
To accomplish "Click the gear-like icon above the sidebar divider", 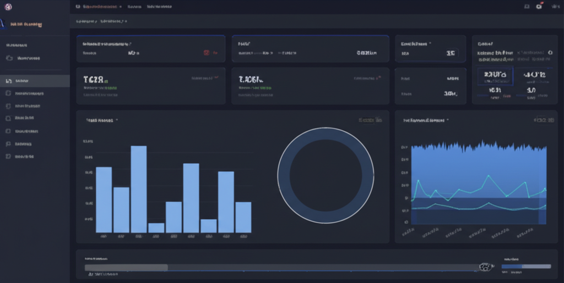I will [x=9, y=58].
